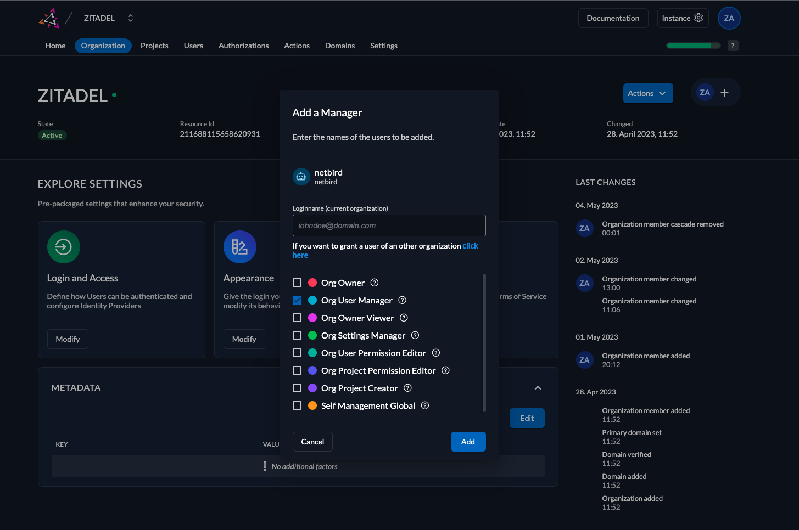Click the plus icon to add manager
The width and height of the screenshot is (799, 530).
click(x=724, y=93)
